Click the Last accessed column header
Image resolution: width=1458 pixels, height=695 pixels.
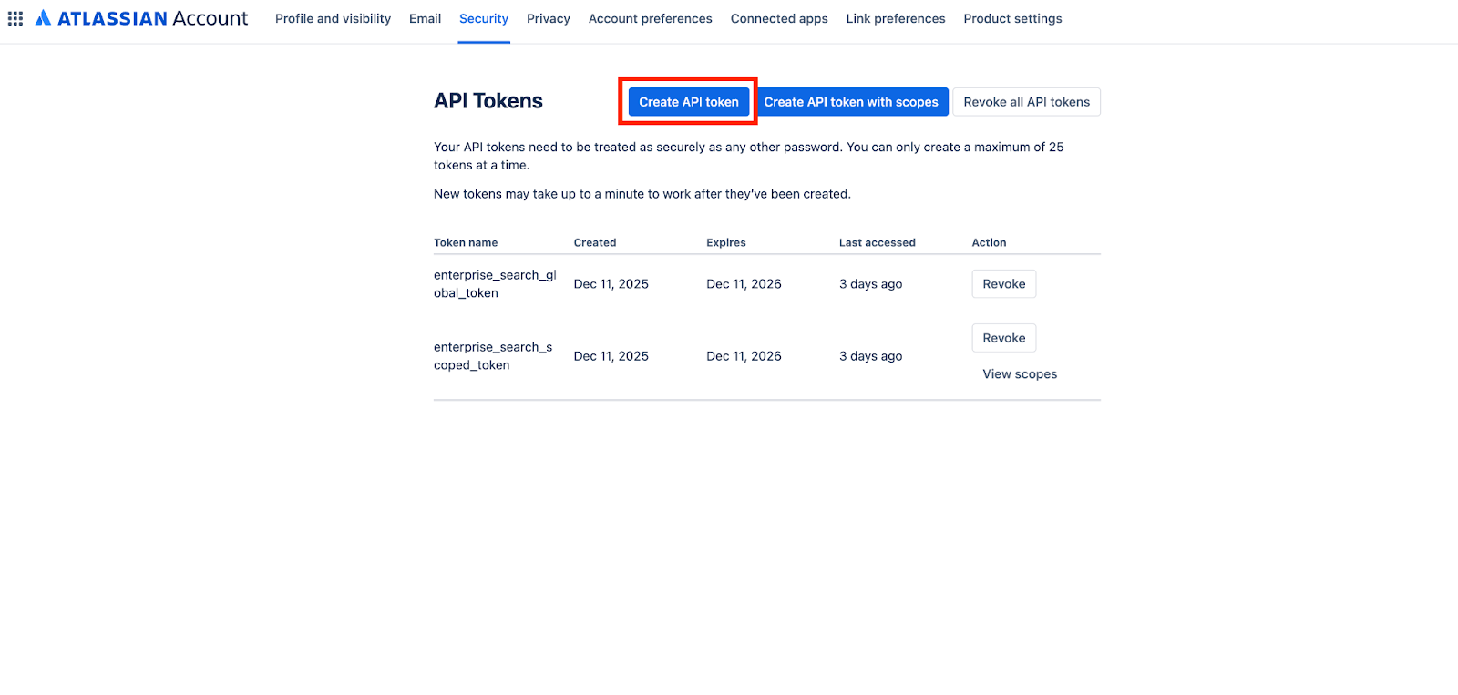pos(877,242)
